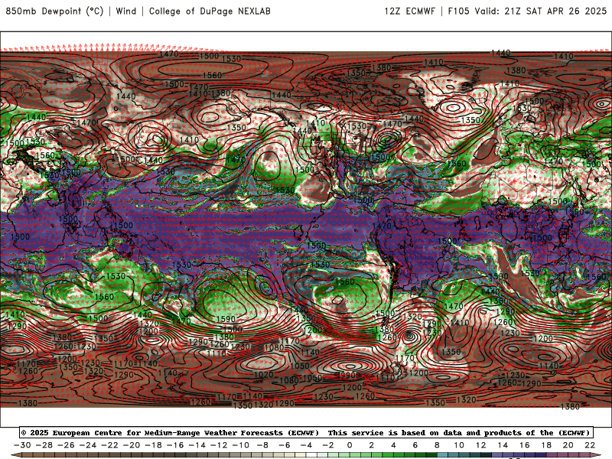The height and width of the screenshot is (459, 612).
Task: Click the '-8' color scale label
Action: tap(262, 445)
